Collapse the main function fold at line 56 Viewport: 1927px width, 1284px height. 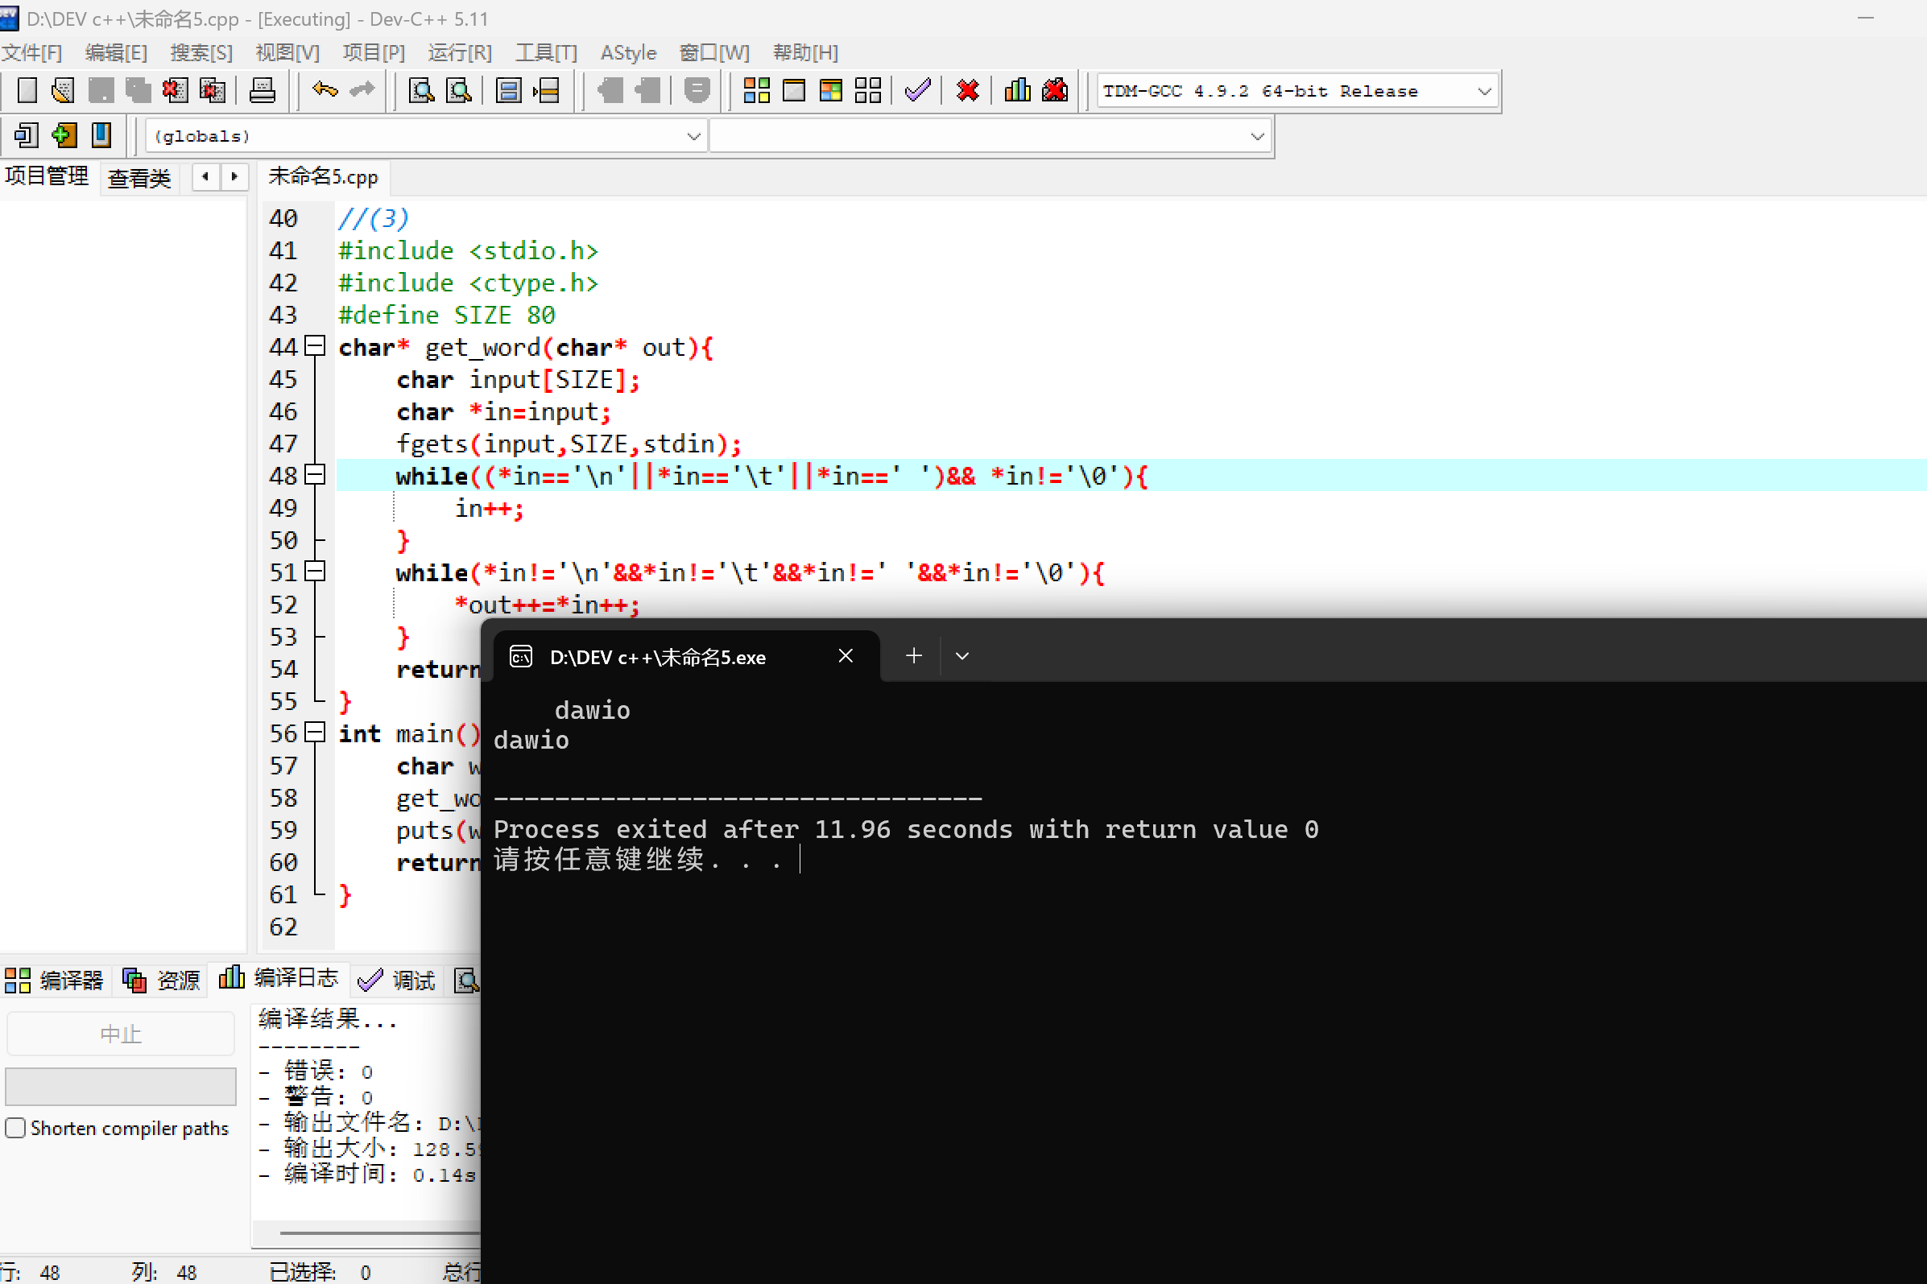click(x=316, y=732)
